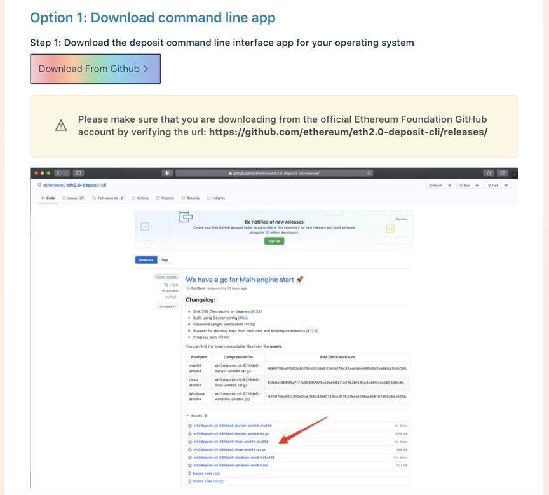Click the Safari show tabs icon

[x=502, y=173]
